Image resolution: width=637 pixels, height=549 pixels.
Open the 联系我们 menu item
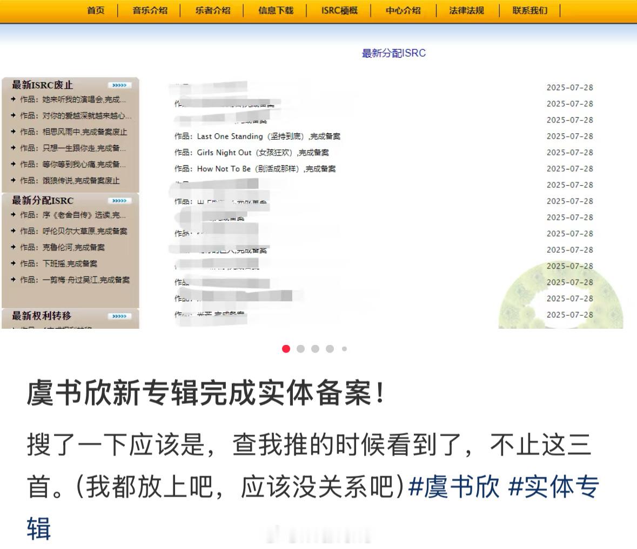coord(529,11)
